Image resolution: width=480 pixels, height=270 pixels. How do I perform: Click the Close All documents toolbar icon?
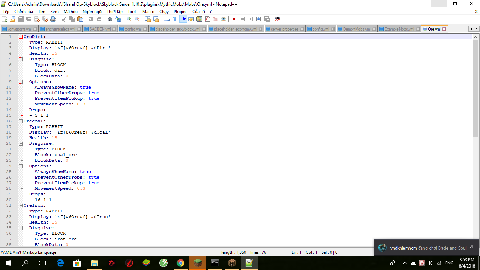tap(45, 19)
